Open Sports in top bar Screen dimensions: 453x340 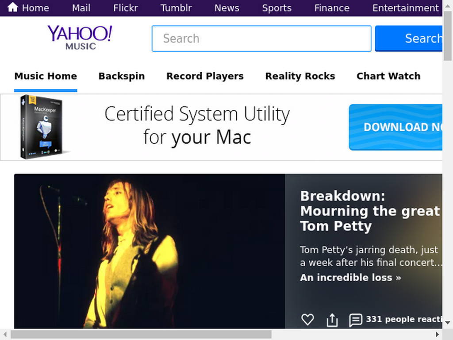click(277, 8)
